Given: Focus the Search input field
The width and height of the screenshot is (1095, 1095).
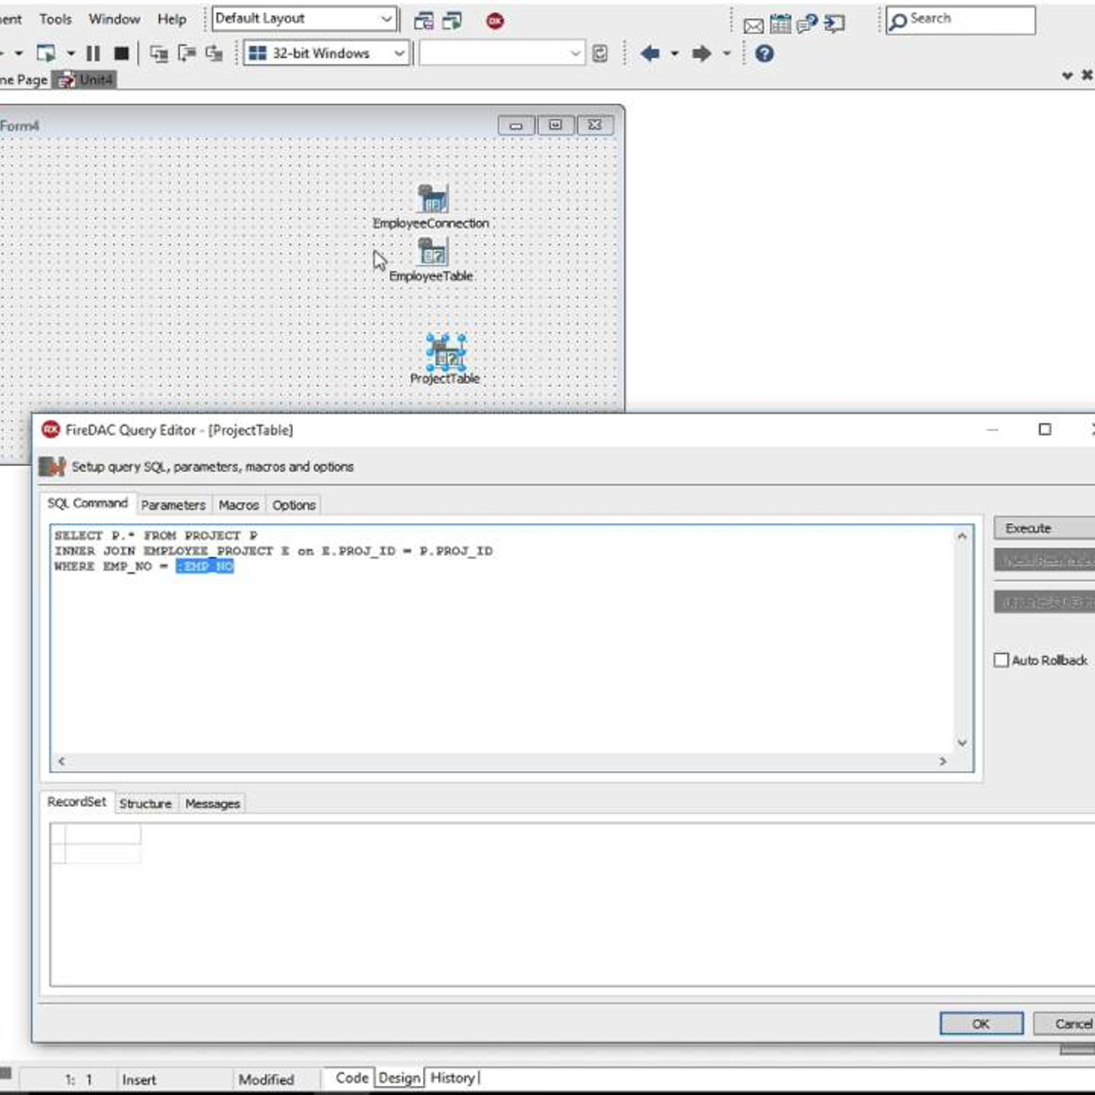Looking at the screenshot, I should point(961,20).
